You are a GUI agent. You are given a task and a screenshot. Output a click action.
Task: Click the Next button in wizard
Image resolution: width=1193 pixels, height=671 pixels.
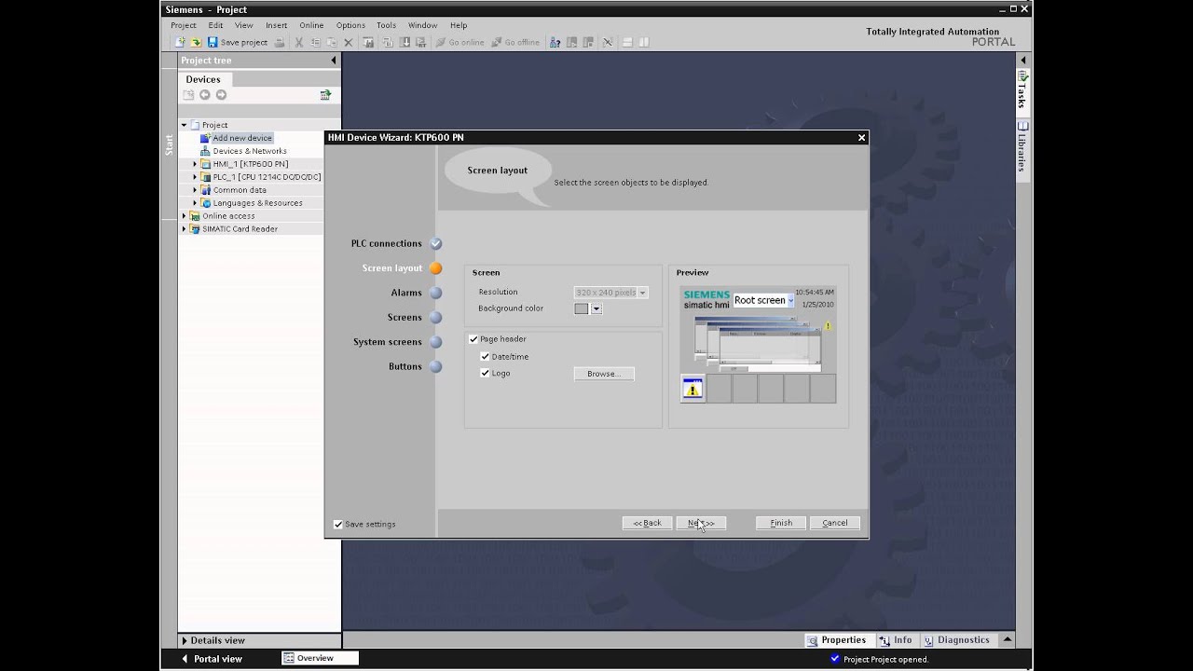701,523
